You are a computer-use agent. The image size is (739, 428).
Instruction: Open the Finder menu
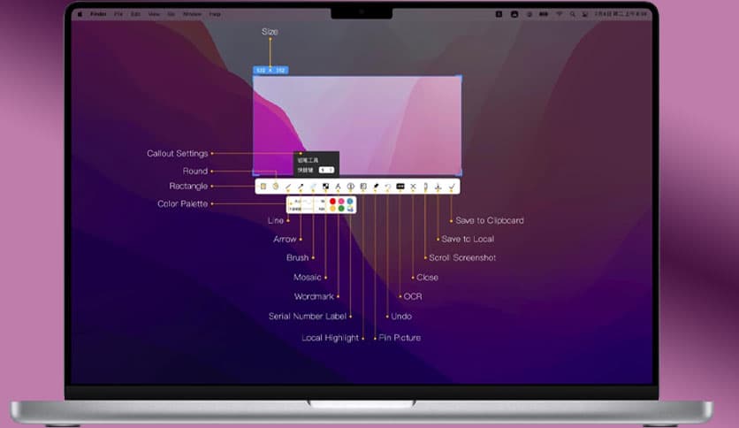[x=98, y=14]
